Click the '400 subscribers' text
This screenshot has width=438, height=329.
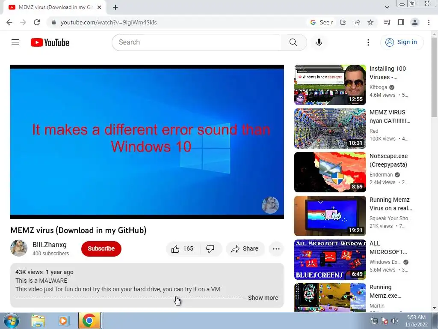pyautogui.click(x=50, y=254)
